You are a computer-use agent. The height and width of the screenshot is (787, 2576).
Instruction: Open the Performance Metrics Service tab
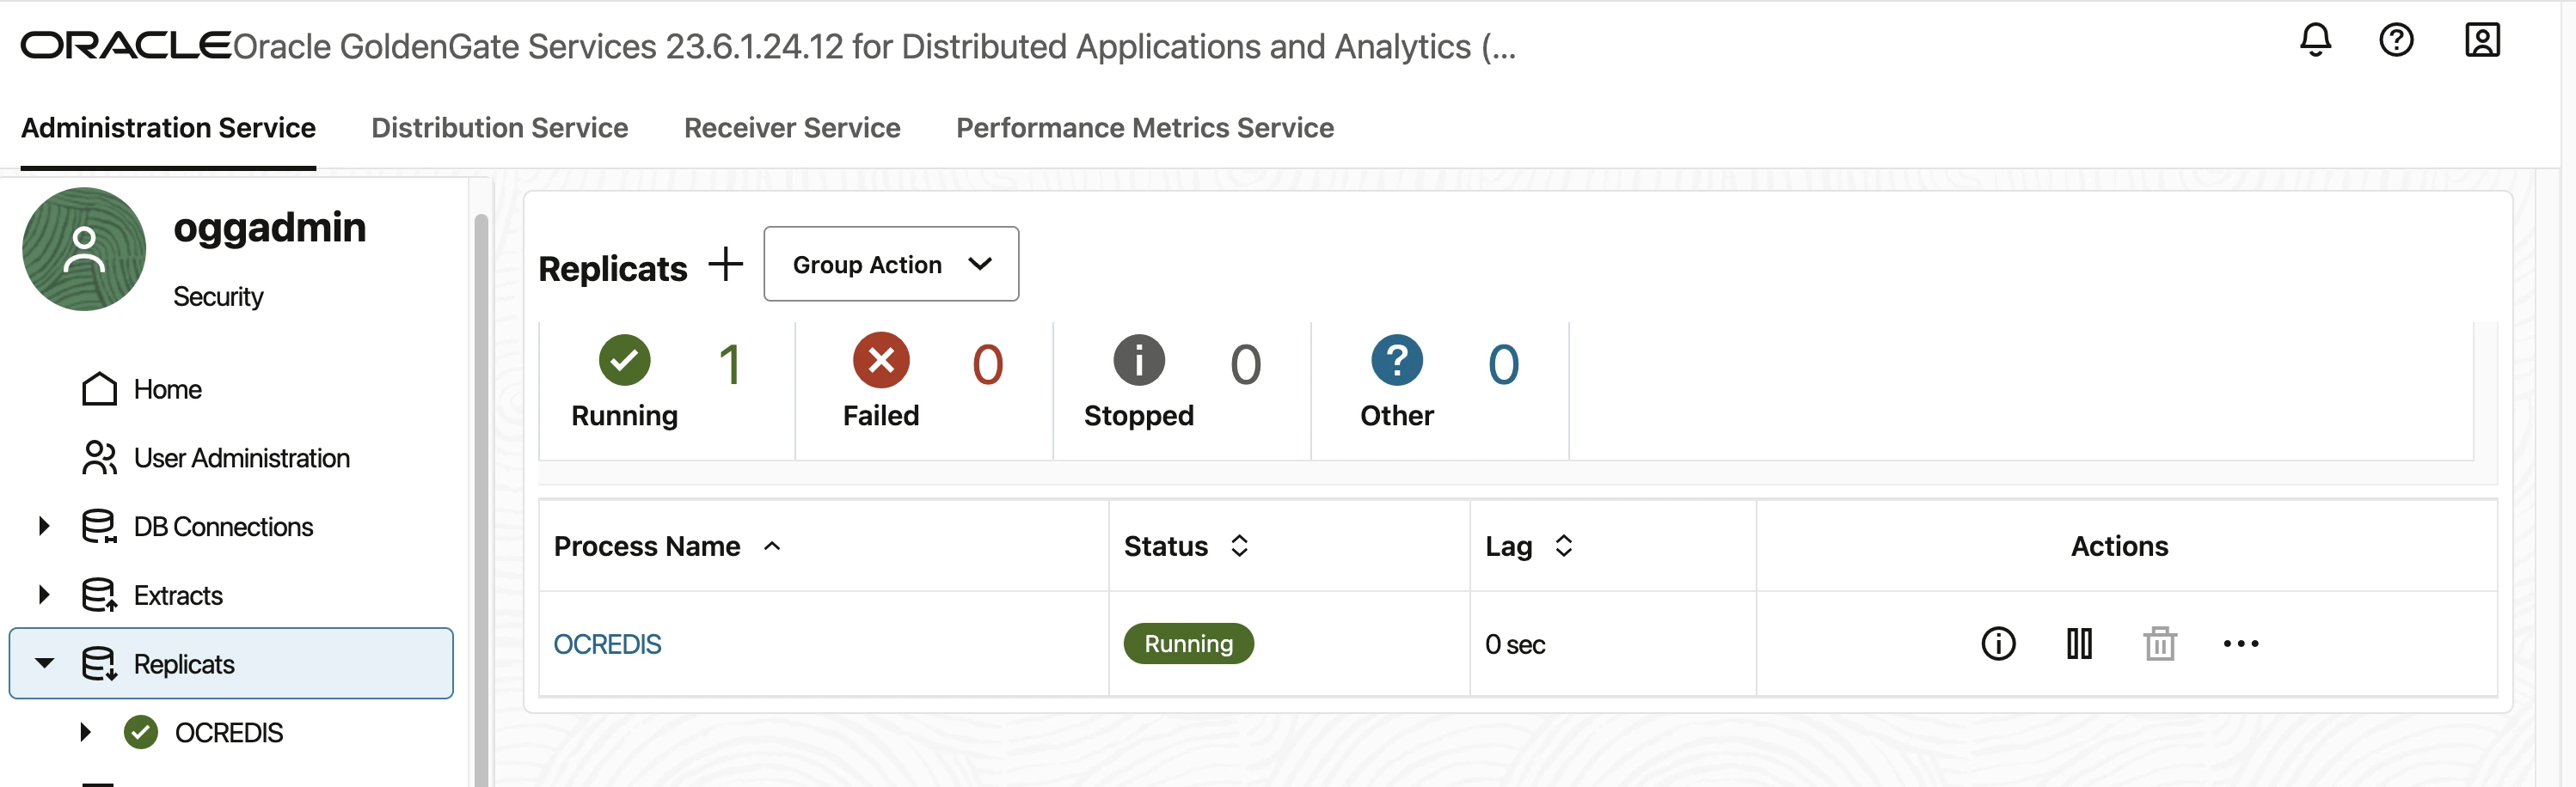(x=1144, y=128)
